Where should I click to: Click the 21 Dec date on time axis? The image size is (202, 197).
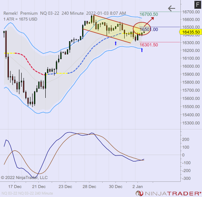(x=39, y=187)
